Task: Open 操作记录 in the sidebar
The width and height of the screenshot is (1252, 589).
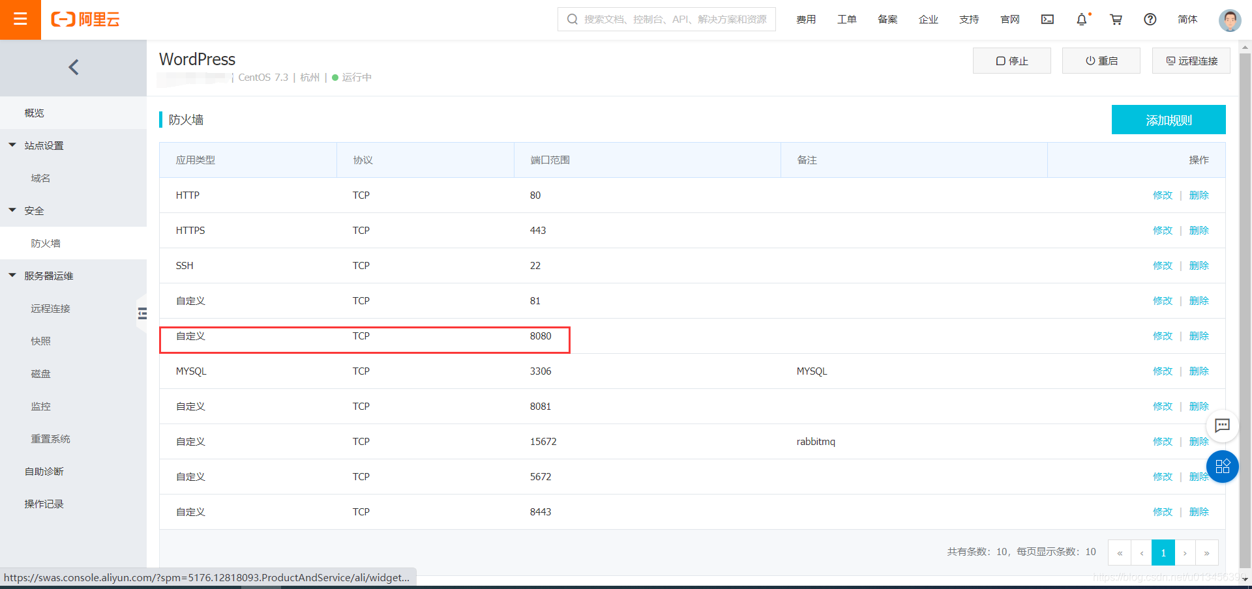Action: (73, 504)
